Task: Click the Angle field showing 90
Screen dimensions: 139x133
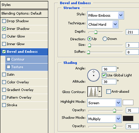Action: (x=109, y=69)
